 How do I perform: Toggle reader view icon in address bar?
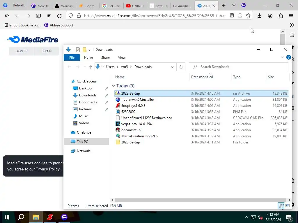tap(232, 16)
